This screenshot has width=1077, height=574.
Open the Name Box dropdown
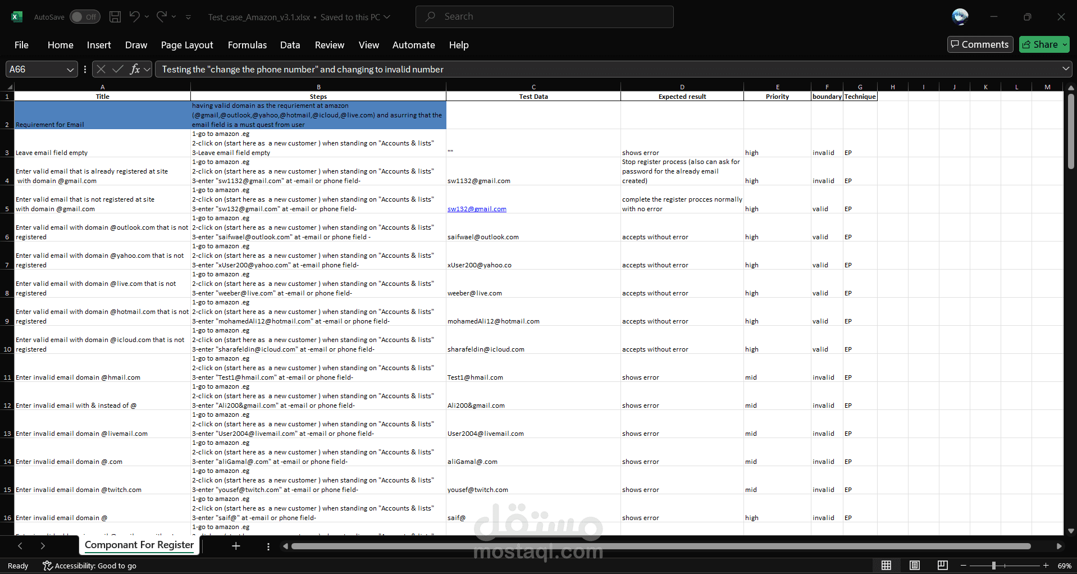pyautogui.click(x=70, y=69)
